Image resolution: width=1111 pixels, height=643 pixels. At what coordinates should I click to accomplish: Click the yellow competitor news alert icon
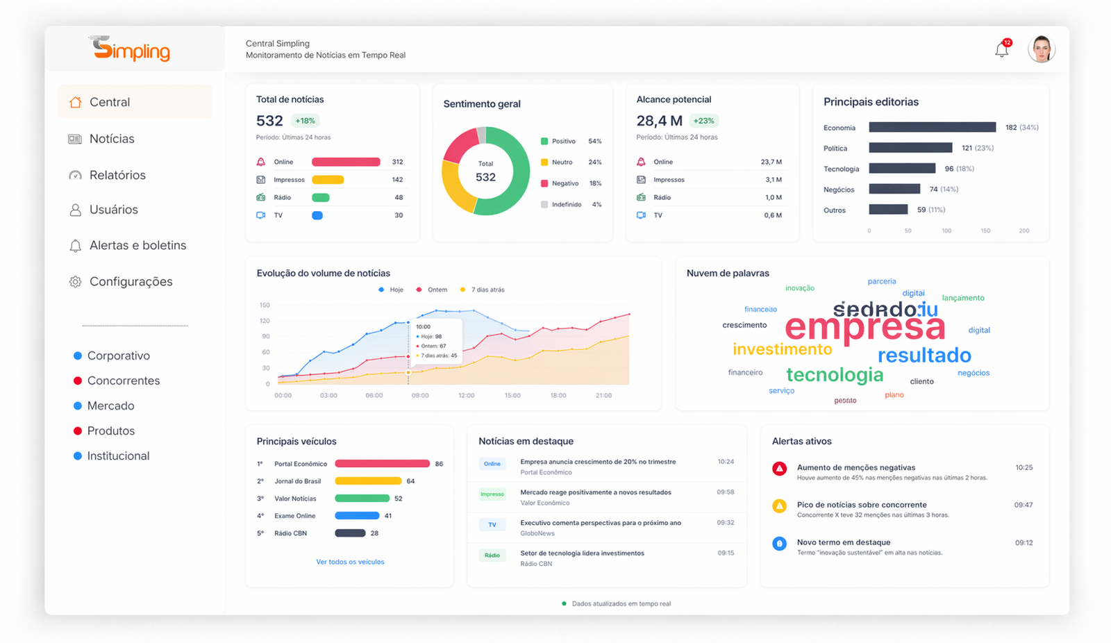(x=780, y=506)
